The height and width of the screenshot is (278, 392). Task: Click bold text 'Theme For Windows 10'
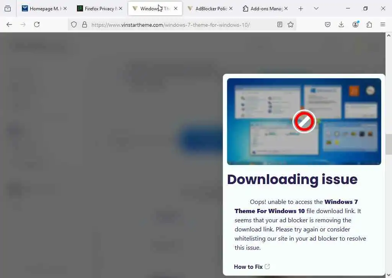click(269, 211)
